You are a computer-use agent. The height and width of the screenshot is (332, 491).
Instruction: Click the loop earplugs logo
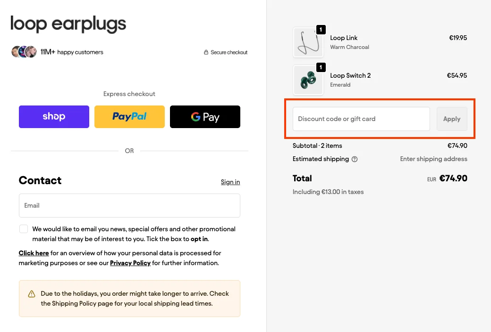(x=68, y=24)
